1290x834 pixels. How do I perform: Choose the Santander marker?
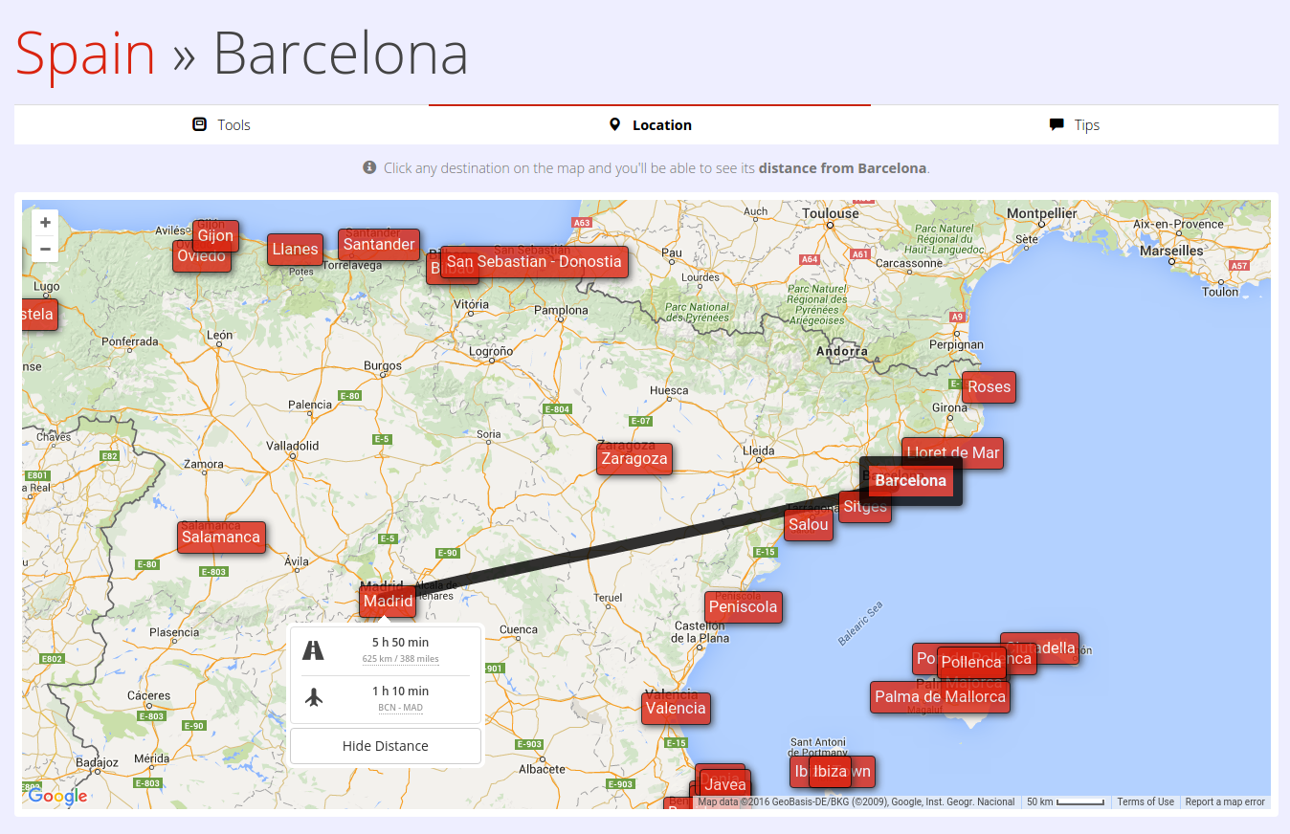379,245
